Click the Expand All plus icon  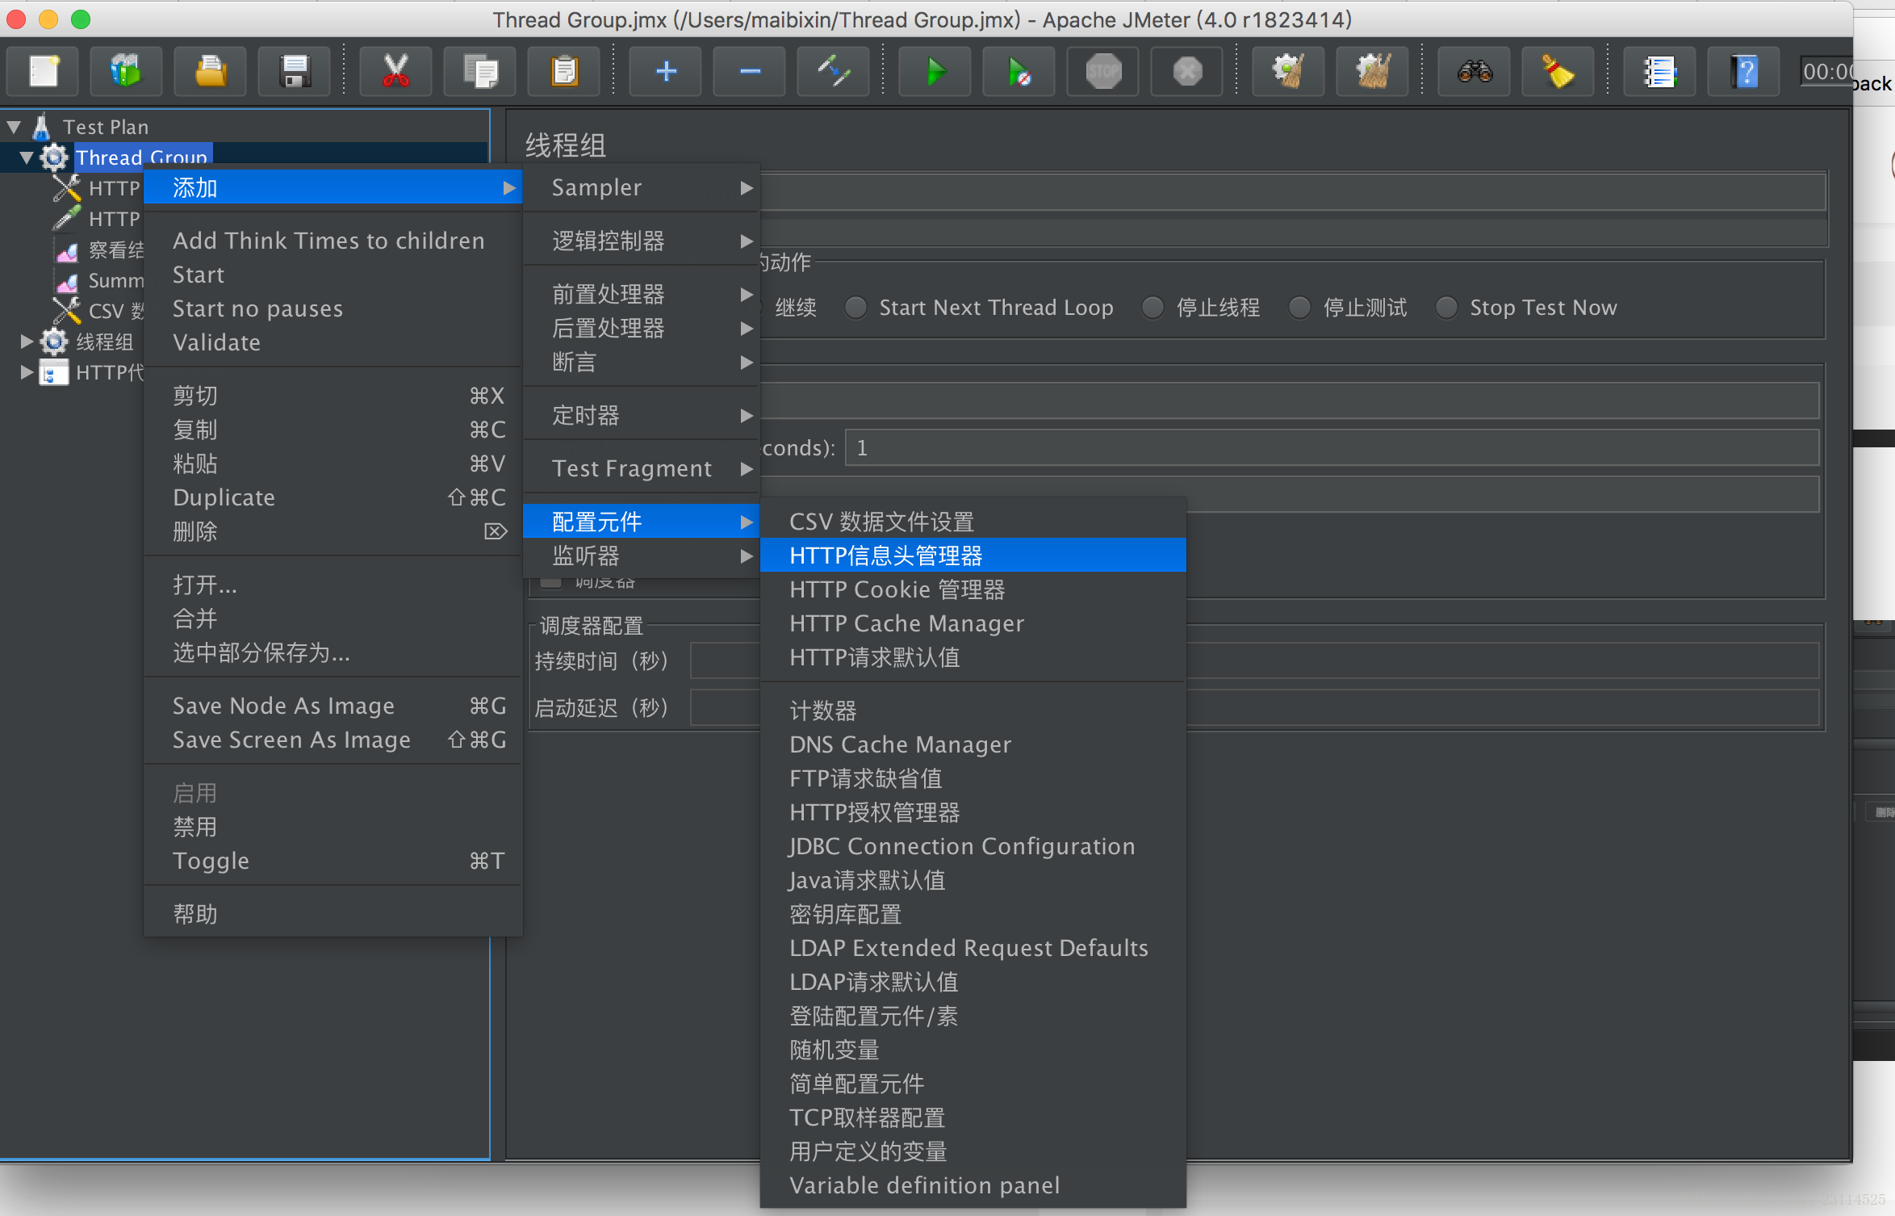click(666, 72)
